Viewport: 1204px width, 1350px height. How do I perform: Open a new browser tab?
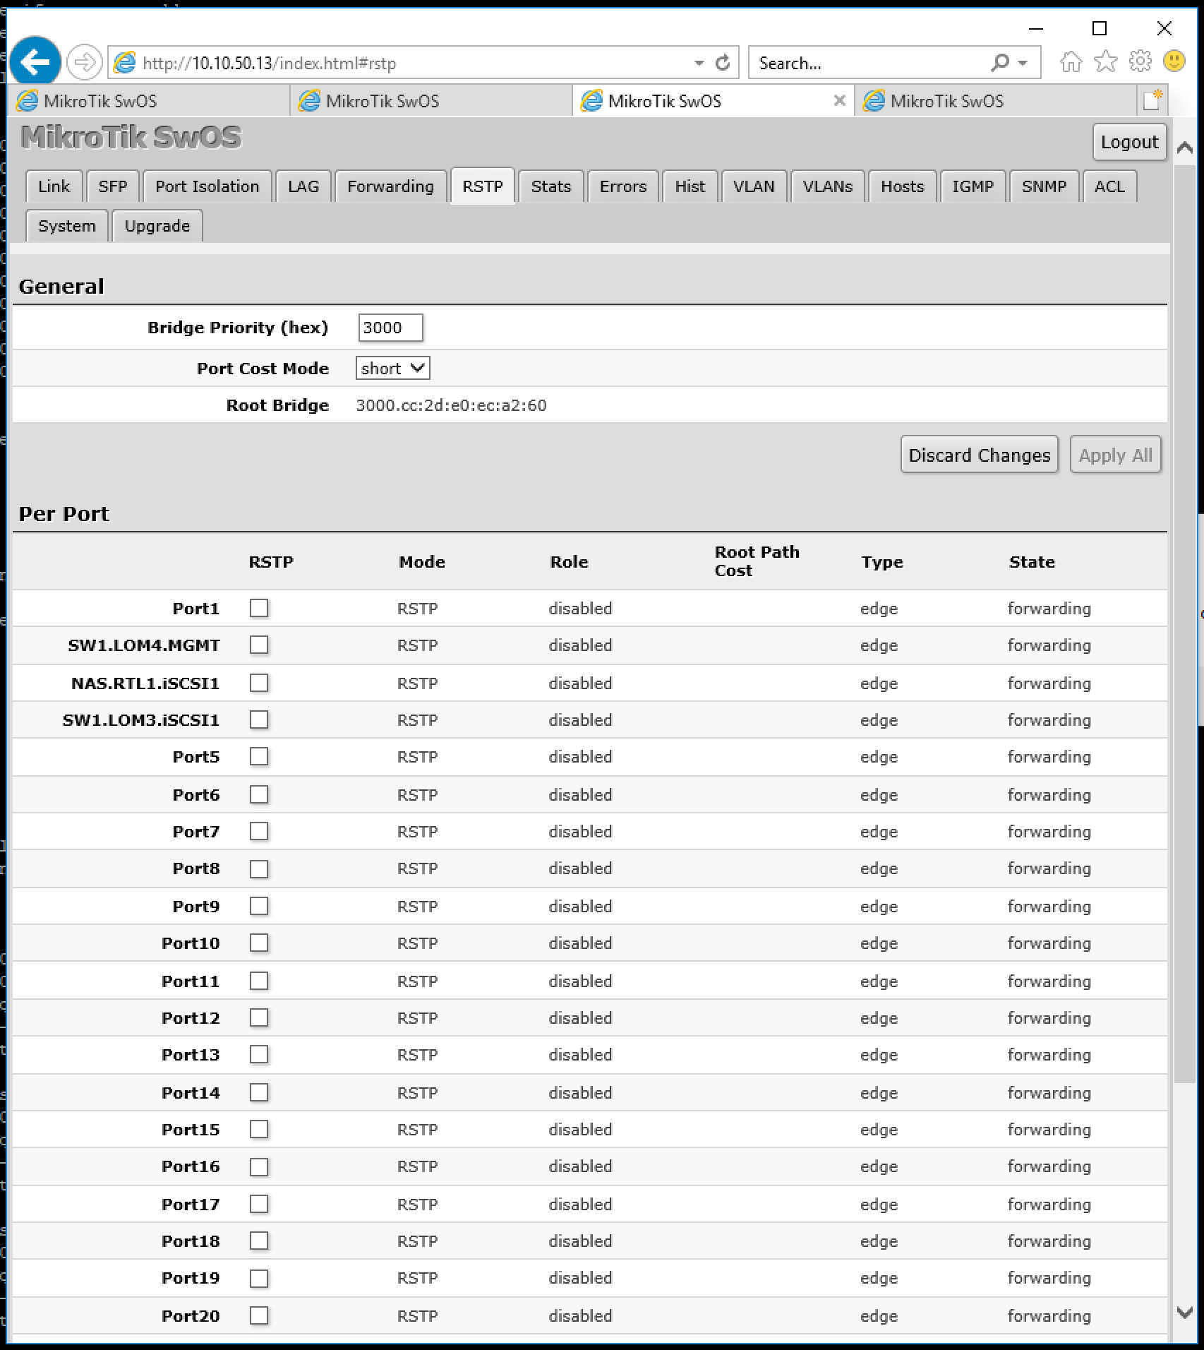[x=1152, y=100]
